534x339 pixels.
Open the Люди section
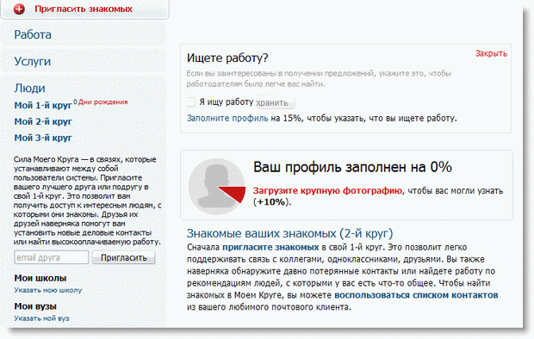[x=29, y=88]
